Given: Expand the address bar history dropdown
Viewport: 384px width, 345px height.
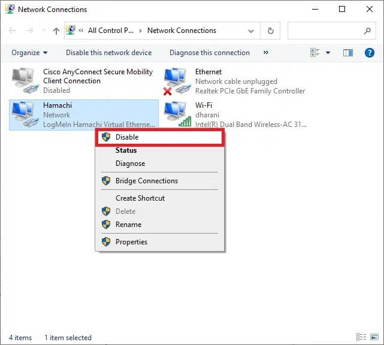Looking at the screenshot, I should pos(251,31).
